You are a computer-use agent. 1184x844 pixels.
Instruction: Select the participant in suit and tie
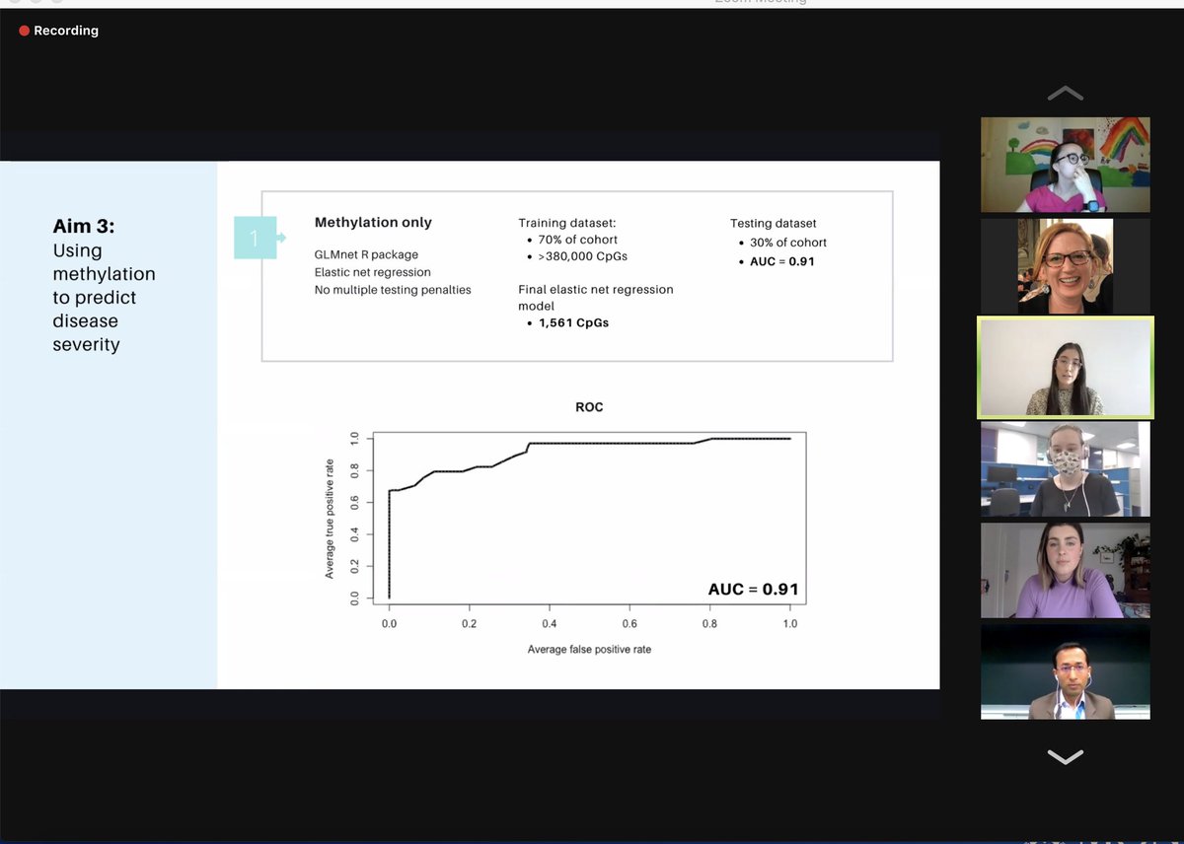(x=1066, y=672)
